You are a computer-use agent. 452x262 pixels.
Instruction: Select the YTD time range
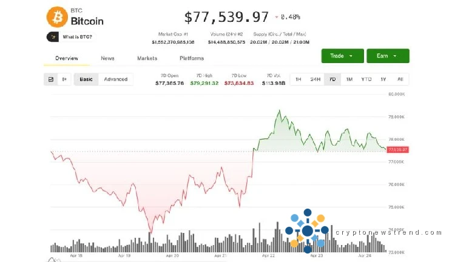click(x=366, y=79)
